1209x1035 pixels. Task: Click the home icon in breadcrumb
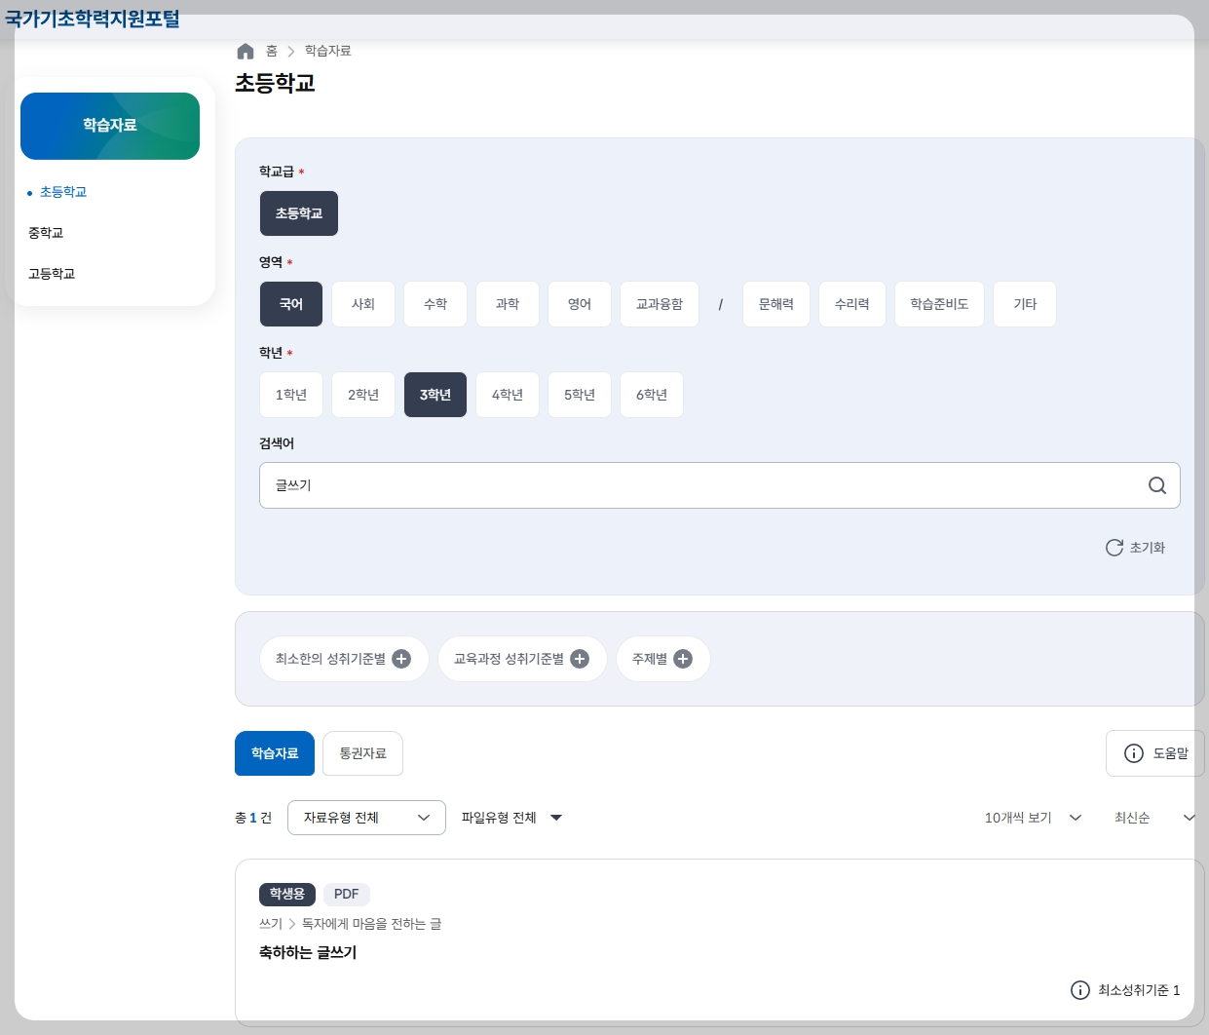coord(246,51)
